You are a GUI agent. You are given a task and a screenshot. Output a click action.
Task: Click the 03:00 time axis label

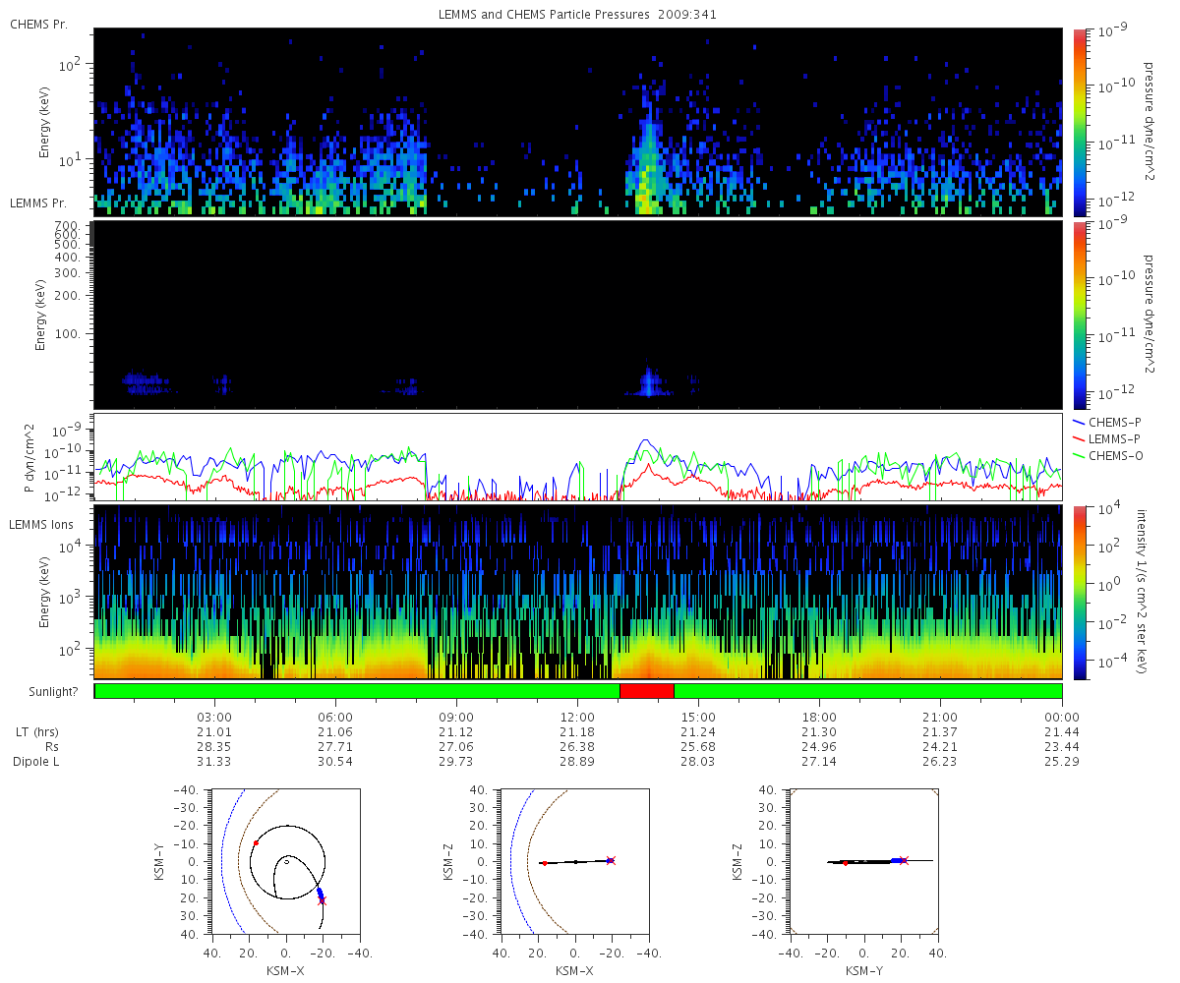coord(214,717)
